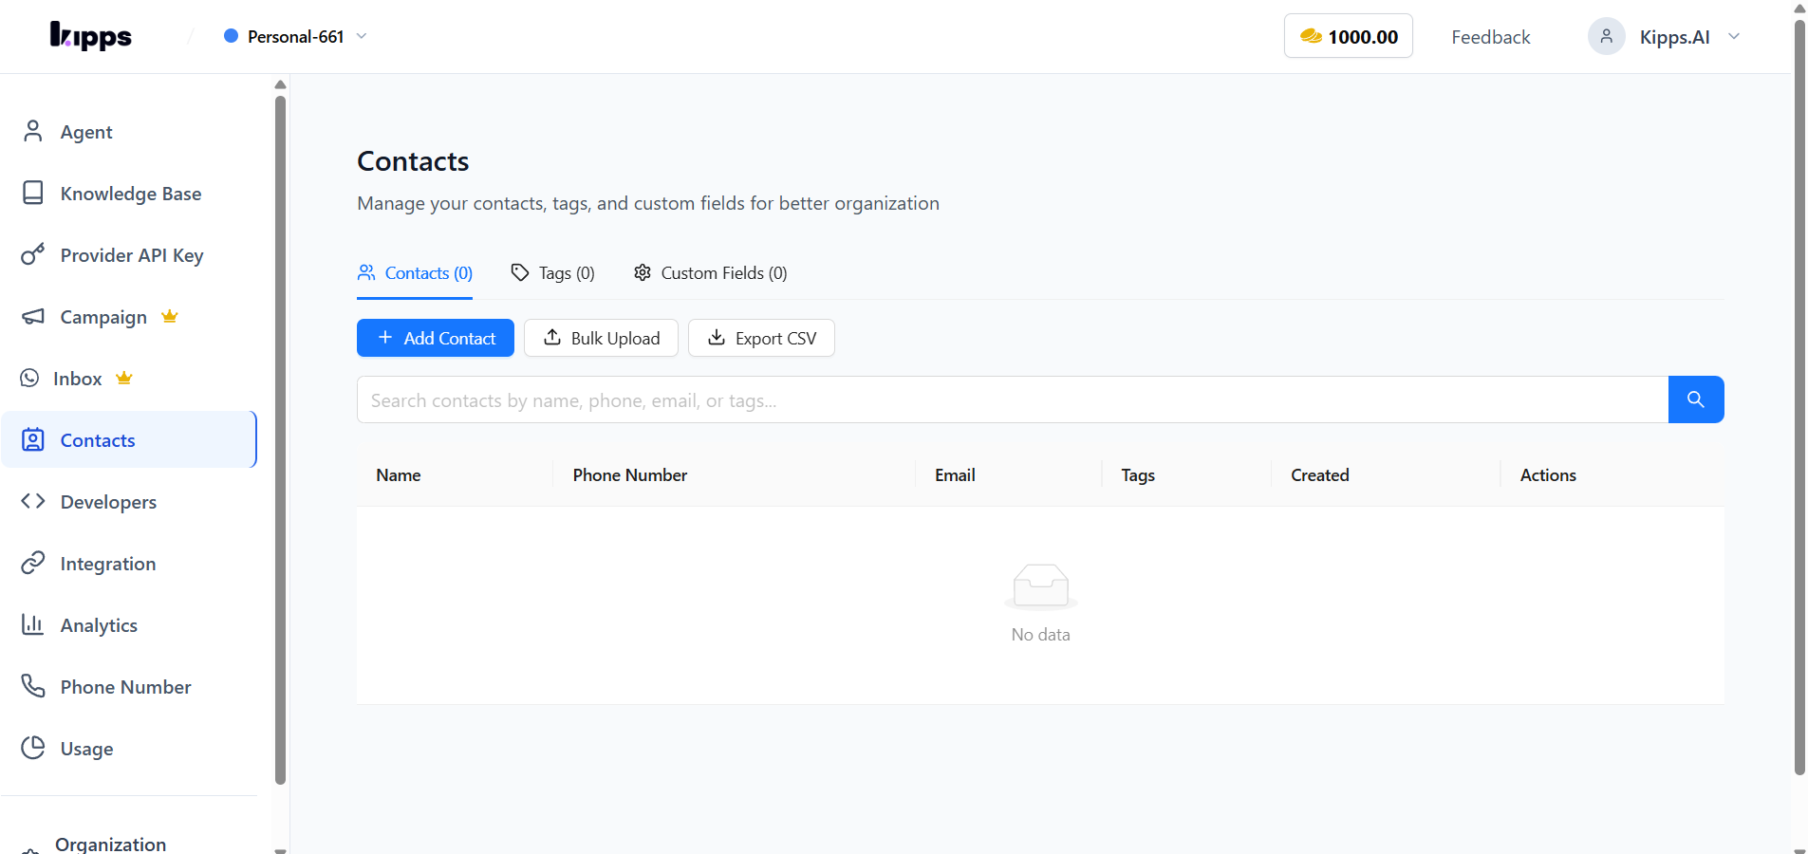Click the Knowledge Base book icon

[33, 193]
